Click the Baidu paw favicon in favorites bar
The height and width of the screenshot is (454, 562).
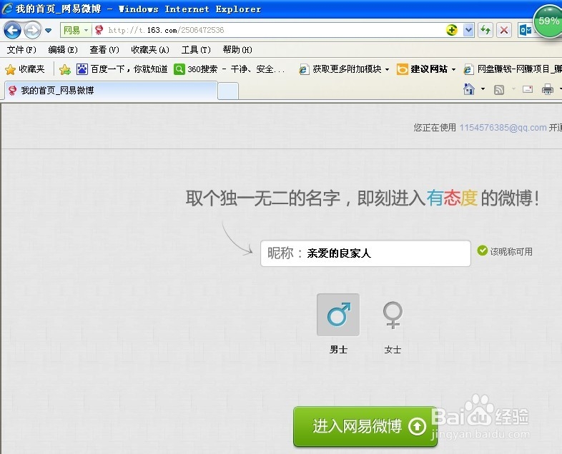point(82,69)
